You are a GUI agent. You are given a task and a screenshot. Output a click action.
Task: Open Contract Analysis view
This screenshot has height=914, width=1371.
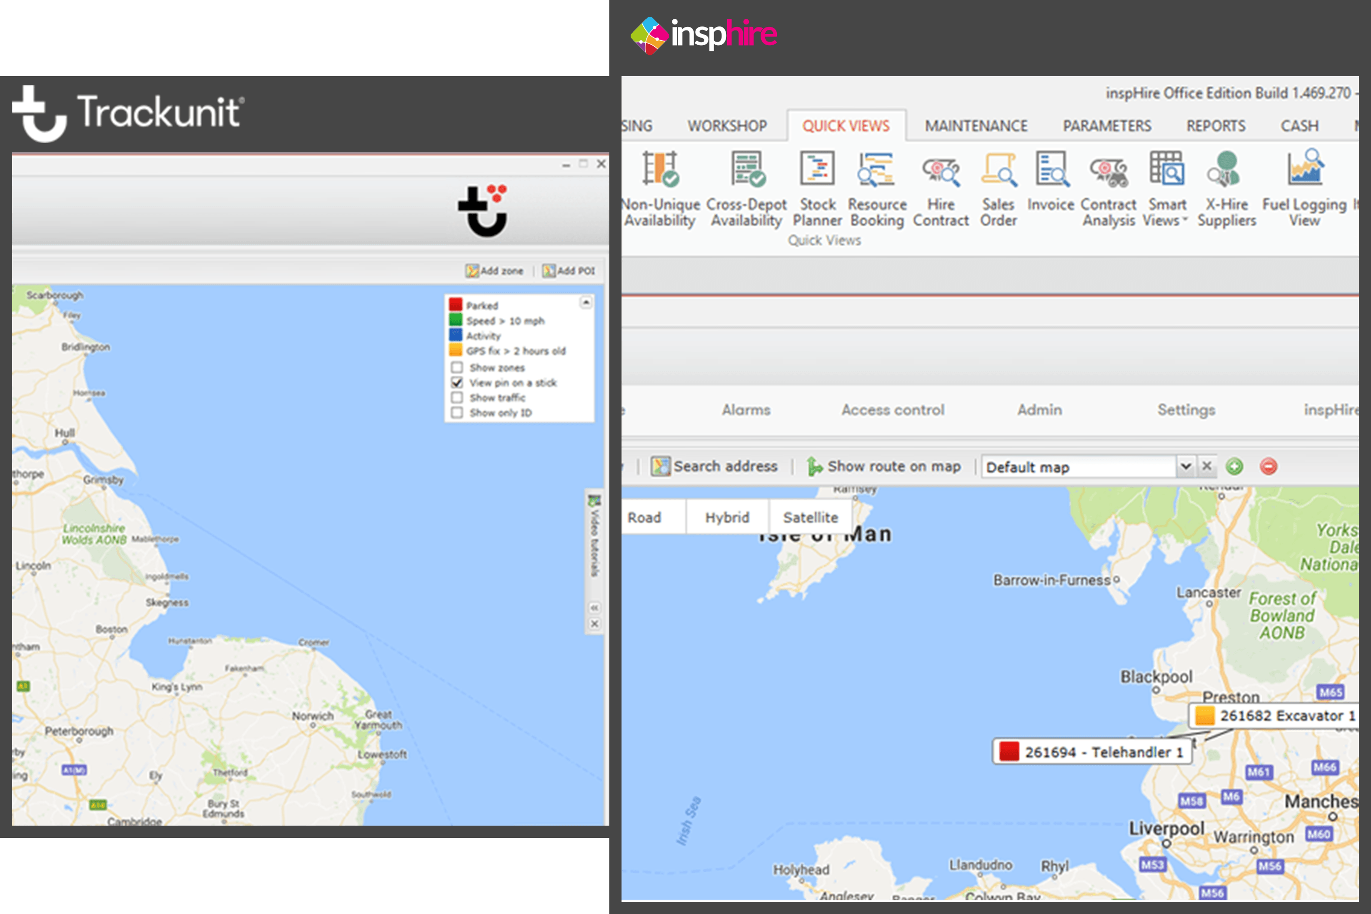click(x=1108, y=189)
